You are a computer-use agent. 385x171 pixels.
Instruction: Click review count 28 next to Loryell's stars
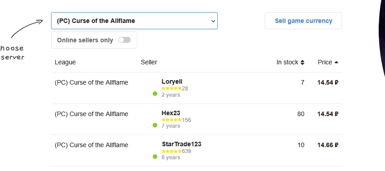(x=185, y=89)
